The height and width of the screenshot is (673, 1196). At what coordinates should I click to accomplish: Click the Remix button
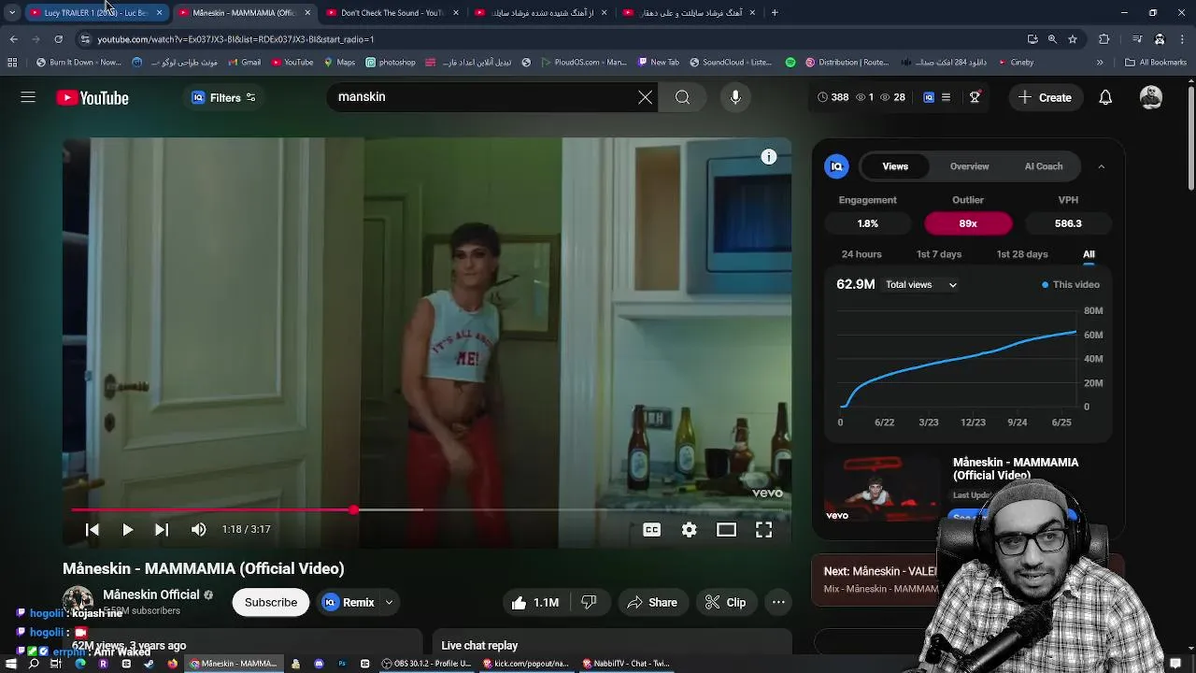point(349,602)
